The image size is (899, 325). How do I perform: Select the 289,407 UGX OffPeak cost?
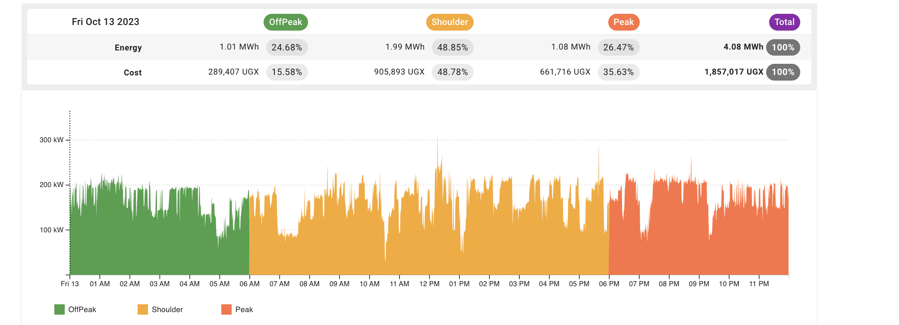233,72
